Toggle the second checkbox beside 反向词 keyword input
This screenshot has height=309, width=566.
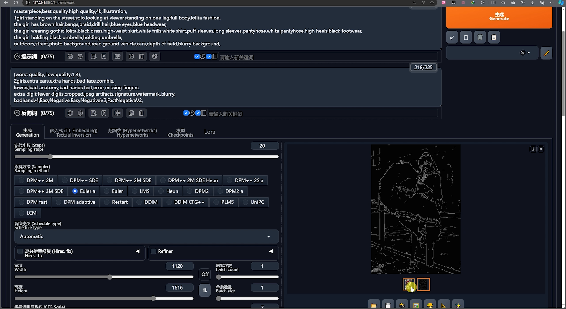tap(198, 113)
